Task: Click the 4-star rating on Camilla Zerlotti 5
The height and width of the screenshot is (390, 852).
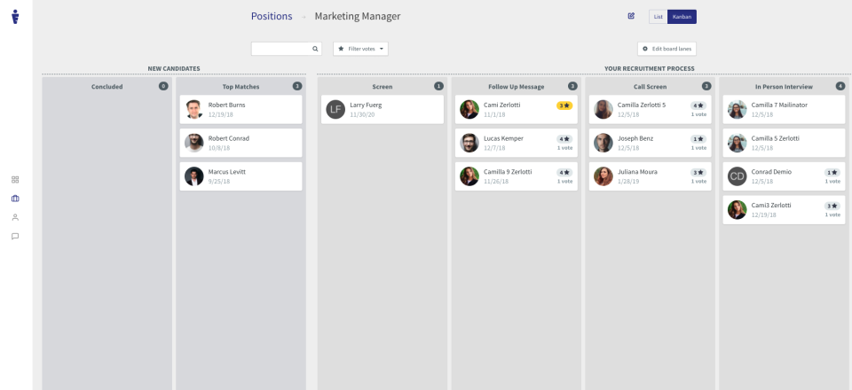Action: (698, 105)
